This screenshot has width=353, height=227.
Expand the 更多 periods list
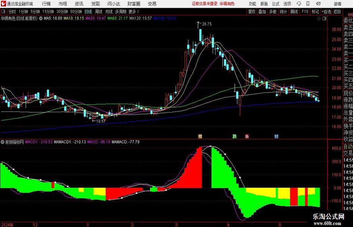[x=134, y=12]
